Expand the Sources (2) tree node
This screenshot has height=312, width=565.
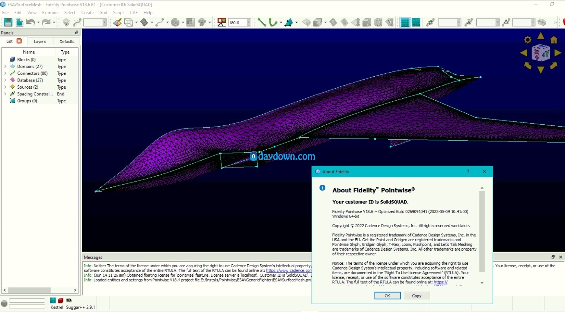(x=5, y=87)
